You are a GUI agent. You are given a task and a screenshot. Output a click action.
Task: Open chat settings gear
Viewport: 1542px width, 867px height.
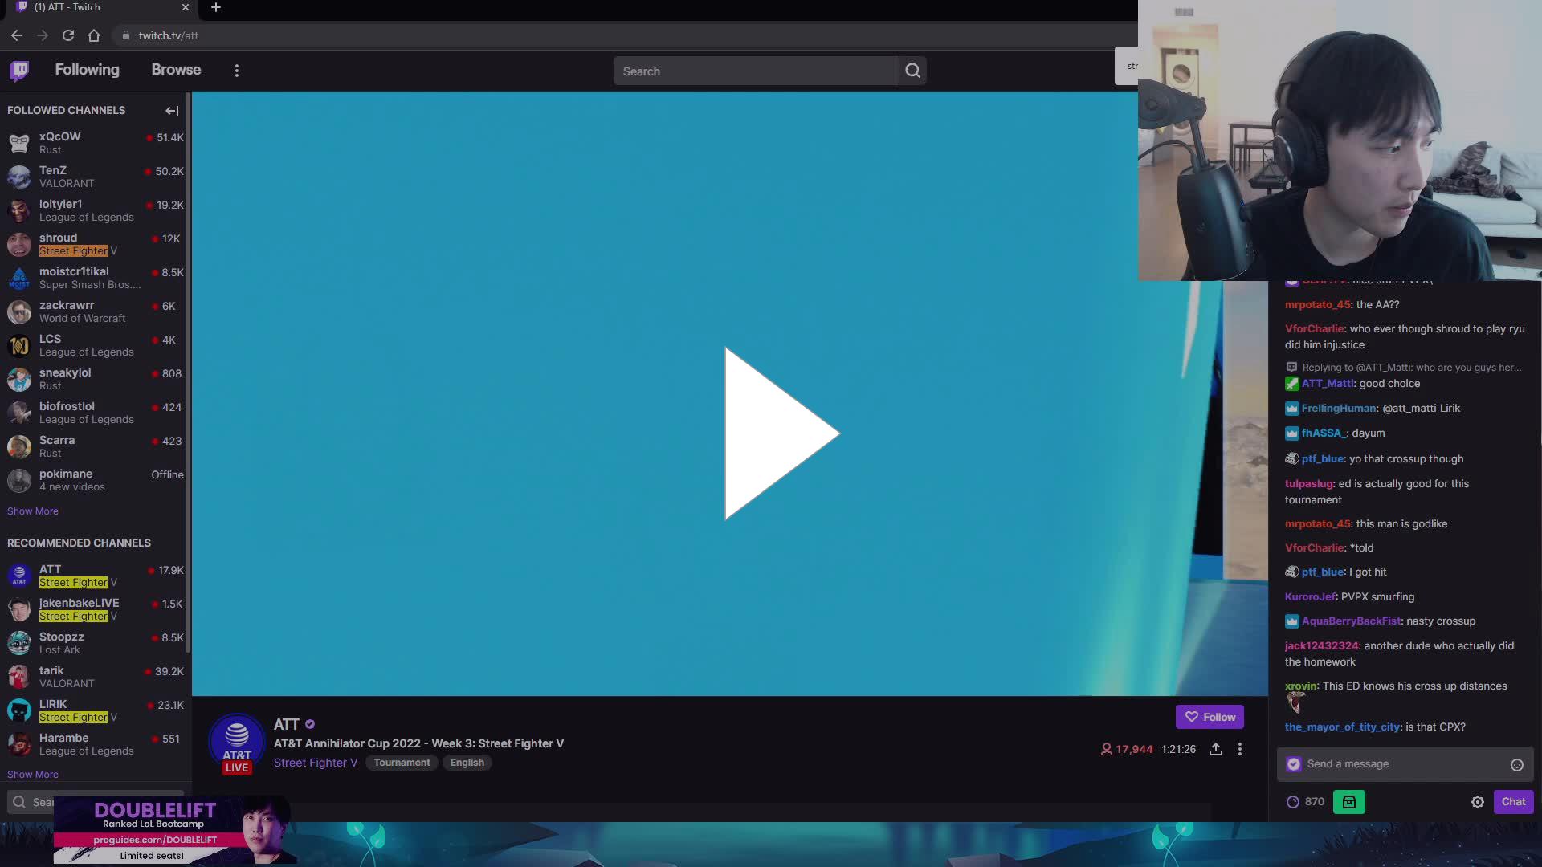point(1478,801)
